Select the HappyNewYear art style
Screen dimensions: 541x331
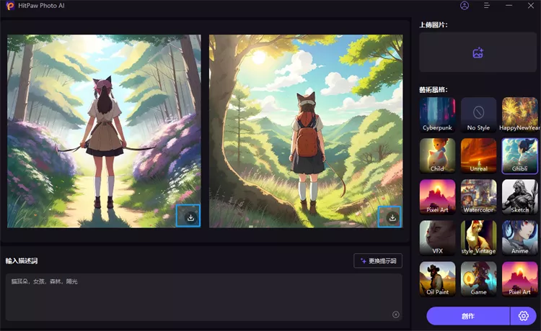tap(519, 115)
